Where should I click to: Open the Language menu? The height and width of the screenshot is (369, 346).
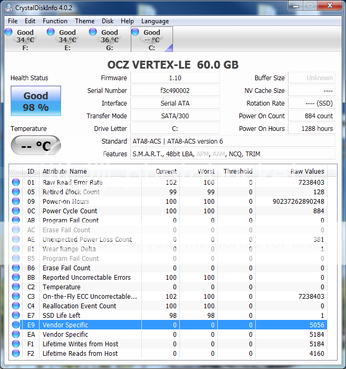pos(155,21)
